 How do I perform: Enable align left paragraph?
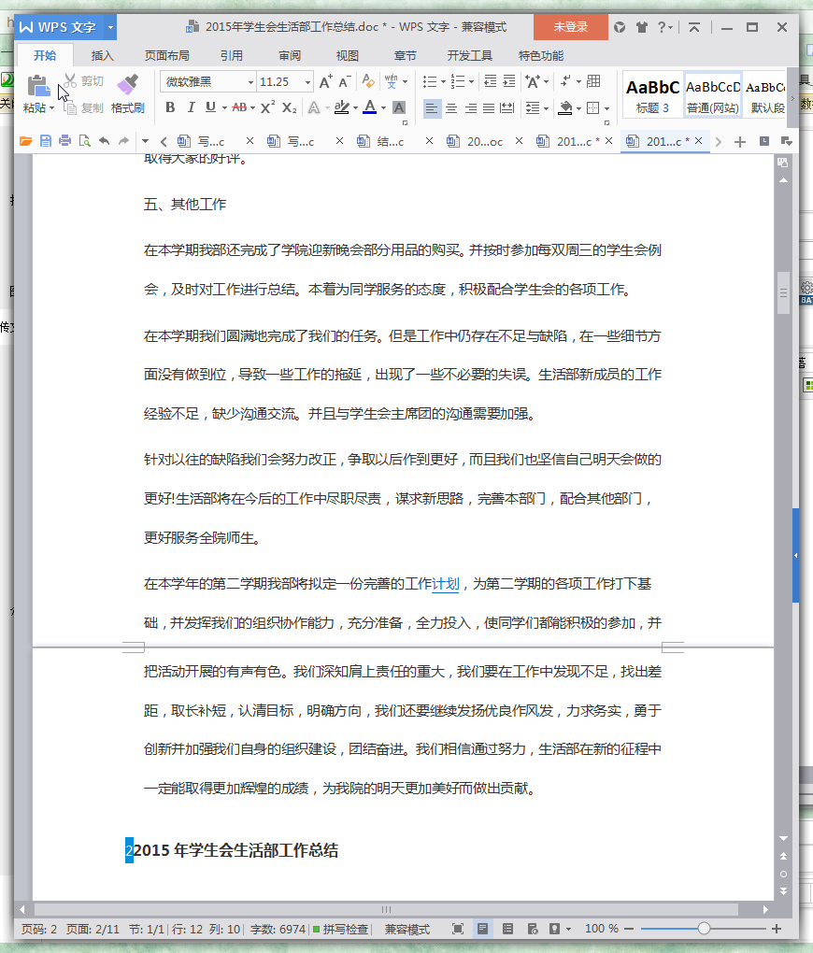pos(432,108)
